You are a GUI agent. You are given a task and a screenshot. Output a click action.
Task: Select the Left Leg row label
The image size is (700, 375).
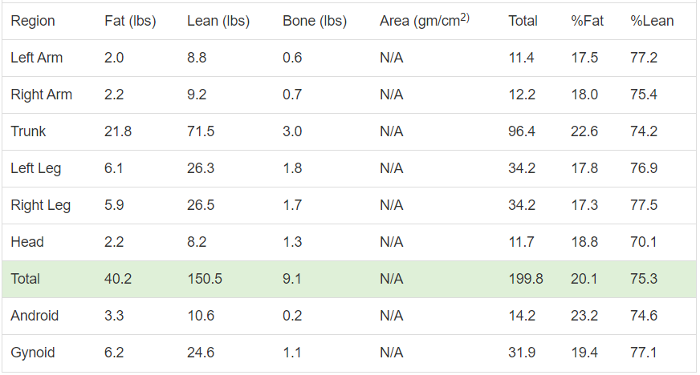click(35, 168)
